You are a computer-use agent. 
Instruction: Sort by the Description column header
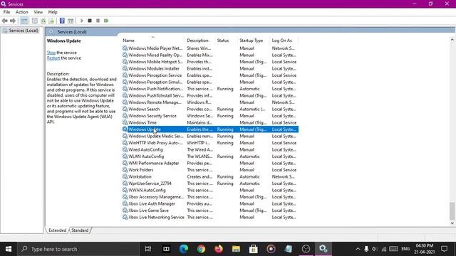[x=199, y=41]
